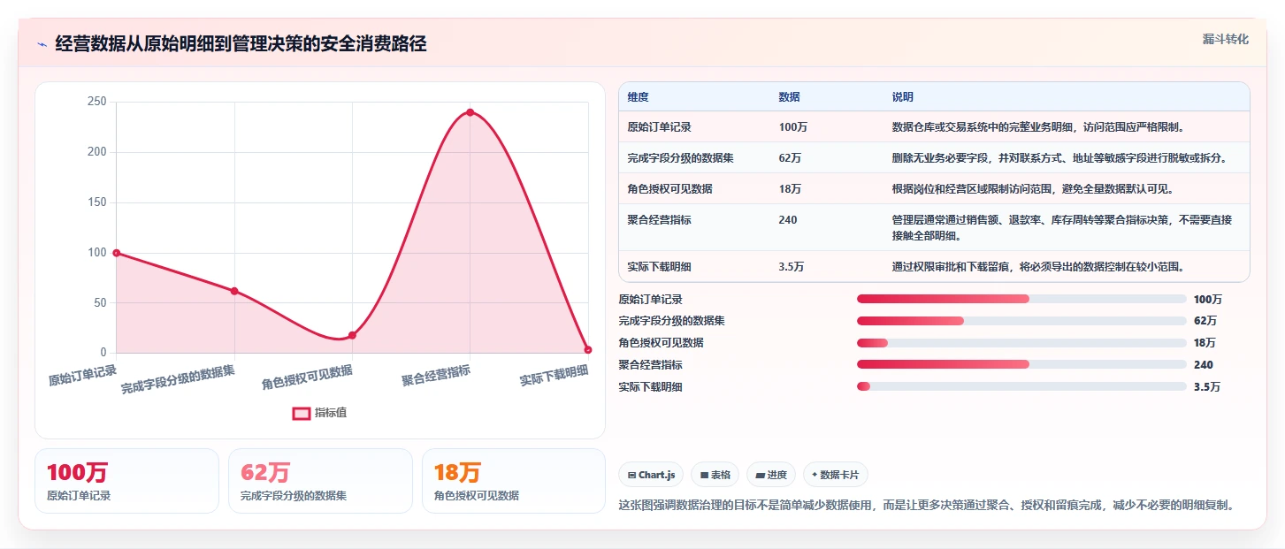The image size is (1285, 549).
Task: Select the 数据卡片 chip
Action: coord(835,475)
